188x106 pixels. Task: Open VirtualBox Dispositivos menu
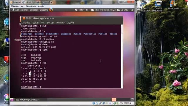click(x=31, y=6)
